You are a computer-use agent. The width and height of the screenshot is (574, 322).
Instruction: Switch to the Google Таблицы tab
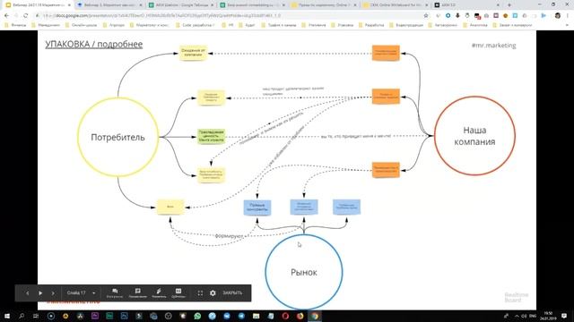pyautogui.click(x=181, y=5)
